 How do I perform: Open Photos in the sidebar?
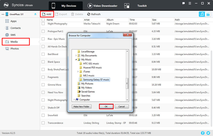tap(12, 49)
